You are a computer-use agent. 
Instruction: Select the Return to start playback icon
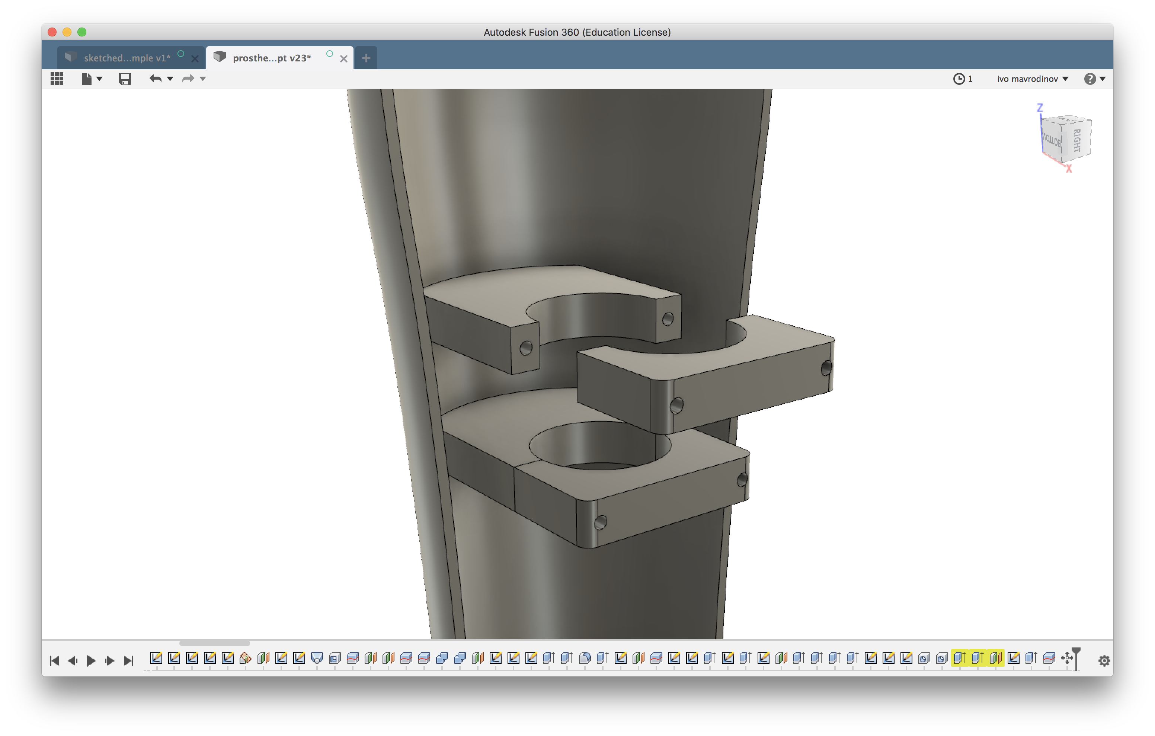(x=55, y=659)
